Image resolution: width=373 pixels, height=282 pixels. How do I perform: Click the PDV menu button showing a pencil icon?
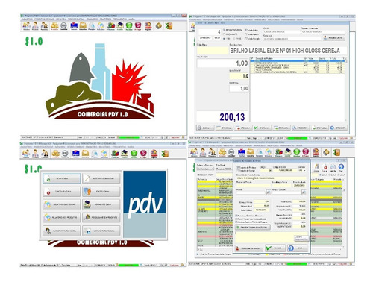(x=101, y=178)
